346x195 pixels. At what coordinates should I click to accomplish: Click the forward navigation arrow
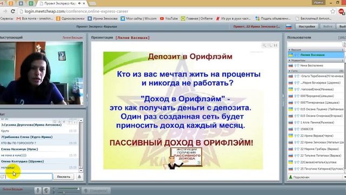coord(5,11)
